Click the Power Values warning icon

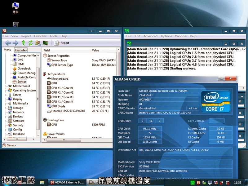[45, 134]
